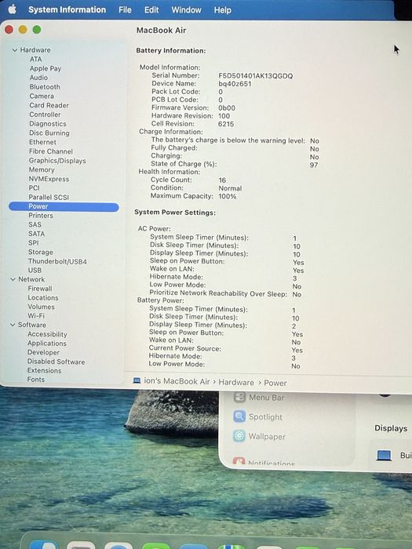This screenshot has width=412, height=549.
Task: Select Disc Burning in the sidebar
Action: 49,133
